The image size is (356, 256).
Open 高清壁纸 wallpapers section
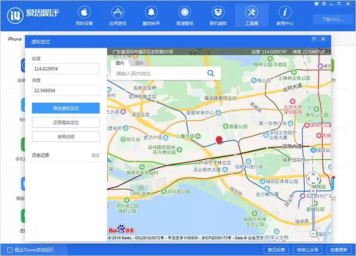point(185,16)
